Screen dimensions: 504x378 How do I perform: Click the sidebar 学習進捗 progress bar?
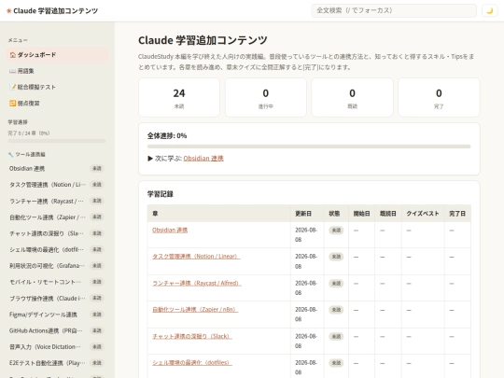tap(57, 141)
